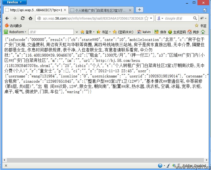The width and height of the screenshot is (211, 170).
Task: Maximize the Firefox window
Action: pos(194,3)
